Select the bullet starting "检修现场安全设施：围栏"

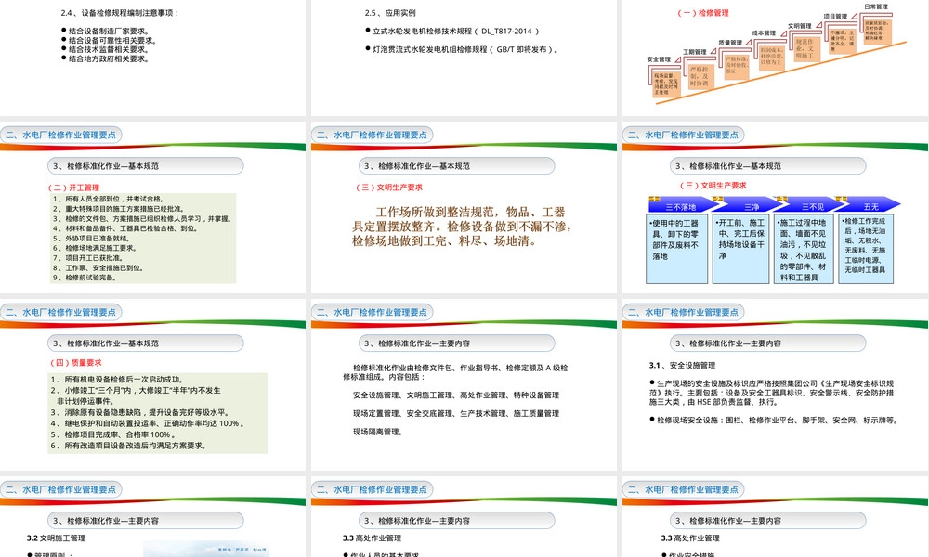tap(775, 421)
